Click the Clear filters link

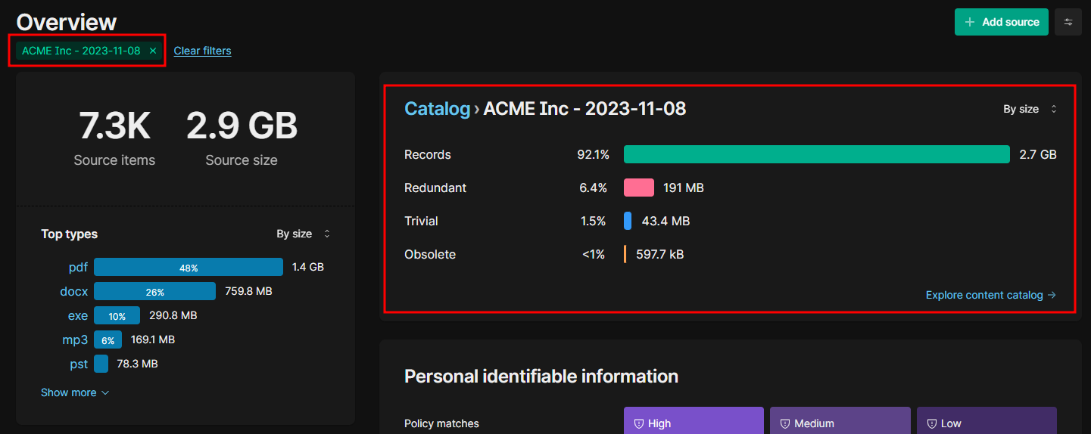202,51
